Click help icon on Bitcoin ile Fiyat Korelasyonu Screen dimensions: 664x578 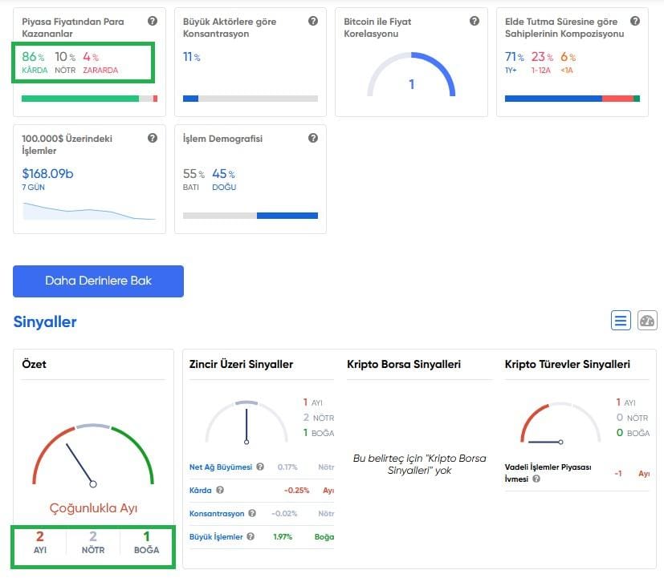click(475, 21)
